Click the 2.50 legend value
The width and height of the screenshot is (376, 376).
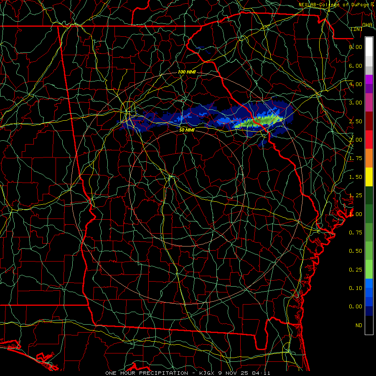tap(356, 121)
